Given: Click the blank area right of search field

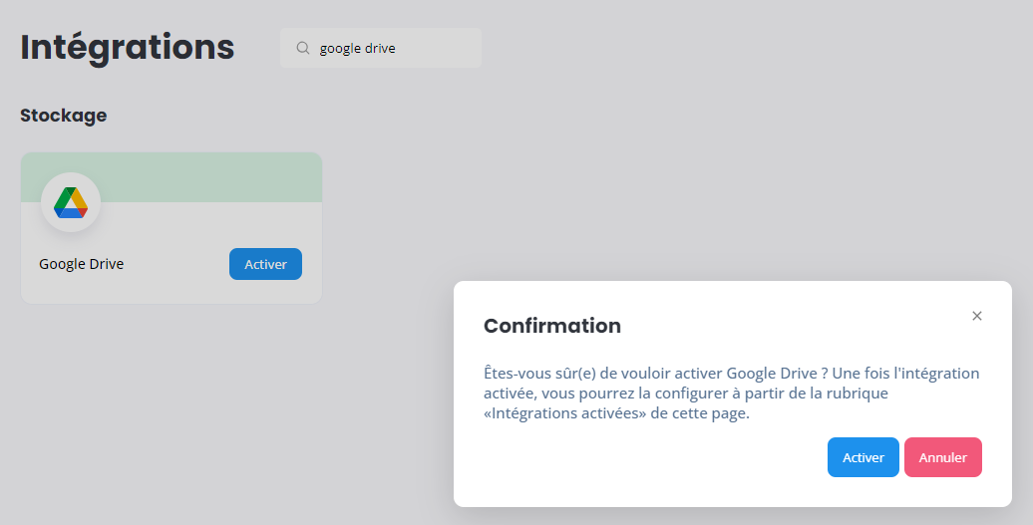Looking at the screenshot, I should click(725, 48).
